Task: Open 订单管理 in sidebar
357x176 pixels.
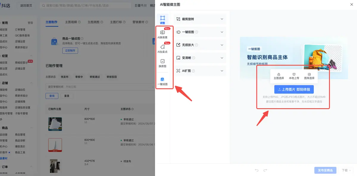Action: (20, 29)
